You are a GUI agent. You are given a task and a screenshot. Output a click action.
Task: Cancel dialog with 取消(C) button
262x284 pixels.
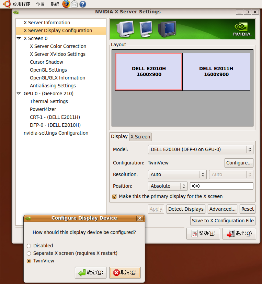coord(125,273)
